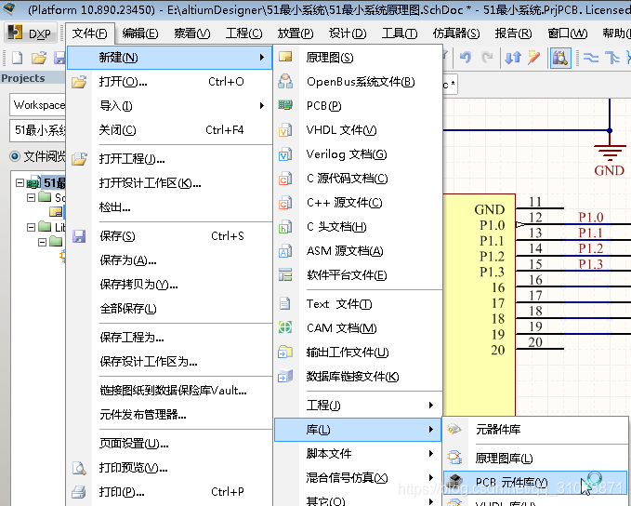The width and height of the screenshot is (631, 506).
Task: Click the Workspace dropdown field in Projects panel
Action: click(x=37, y=105)
